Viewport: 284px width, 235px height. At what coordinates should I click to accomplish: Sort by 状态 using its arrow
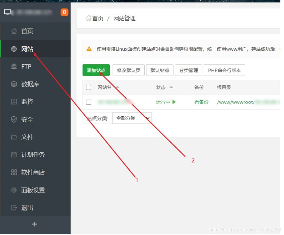171,87
